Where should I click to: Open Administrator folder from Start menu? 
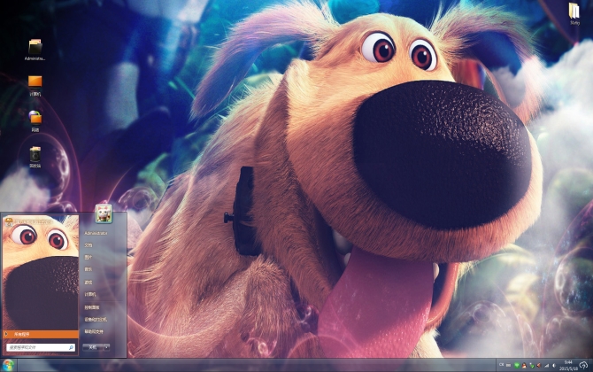96,233
